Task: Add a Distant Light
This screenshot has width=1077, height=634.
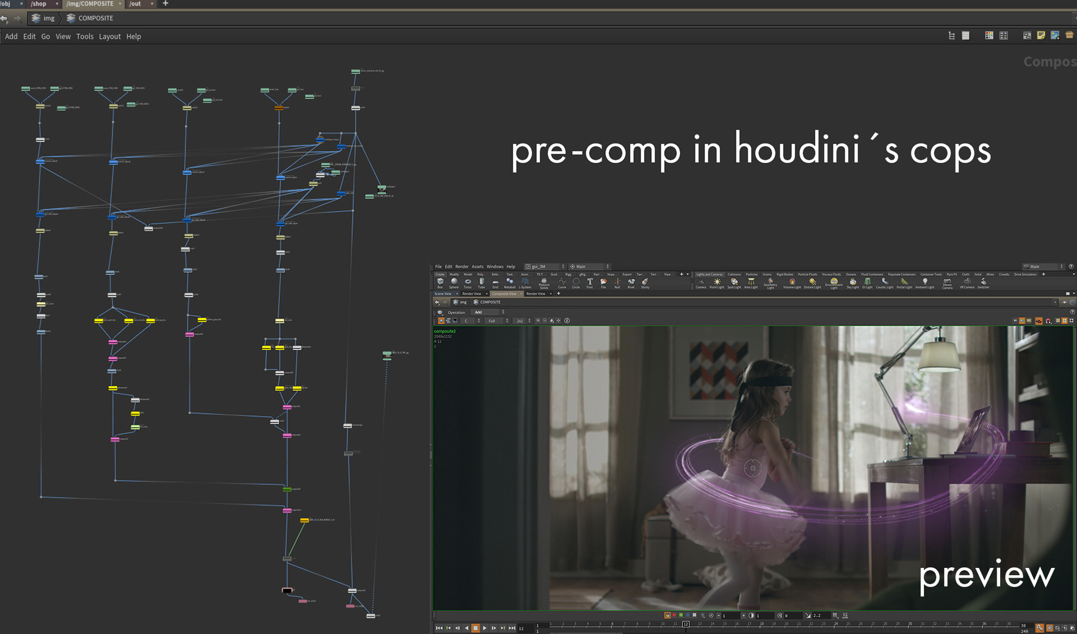Action: point(812,283)
